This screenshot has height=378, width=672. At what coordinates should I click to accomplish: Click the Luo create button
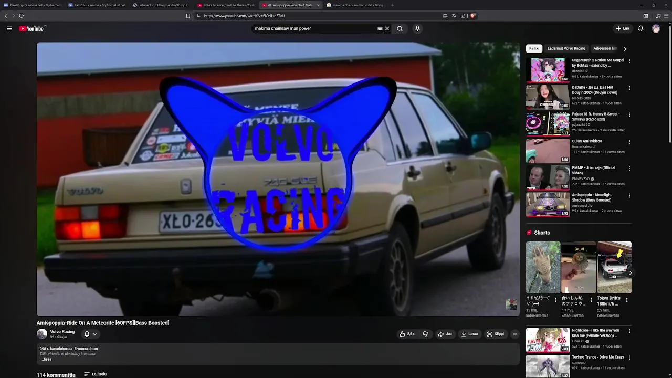(623, 29)
